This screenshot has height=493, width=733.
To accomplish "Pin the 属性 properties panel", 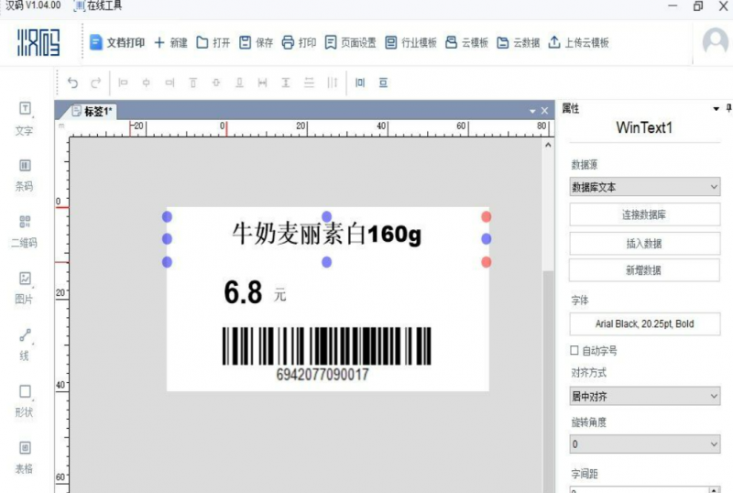I will coord(728,108).
